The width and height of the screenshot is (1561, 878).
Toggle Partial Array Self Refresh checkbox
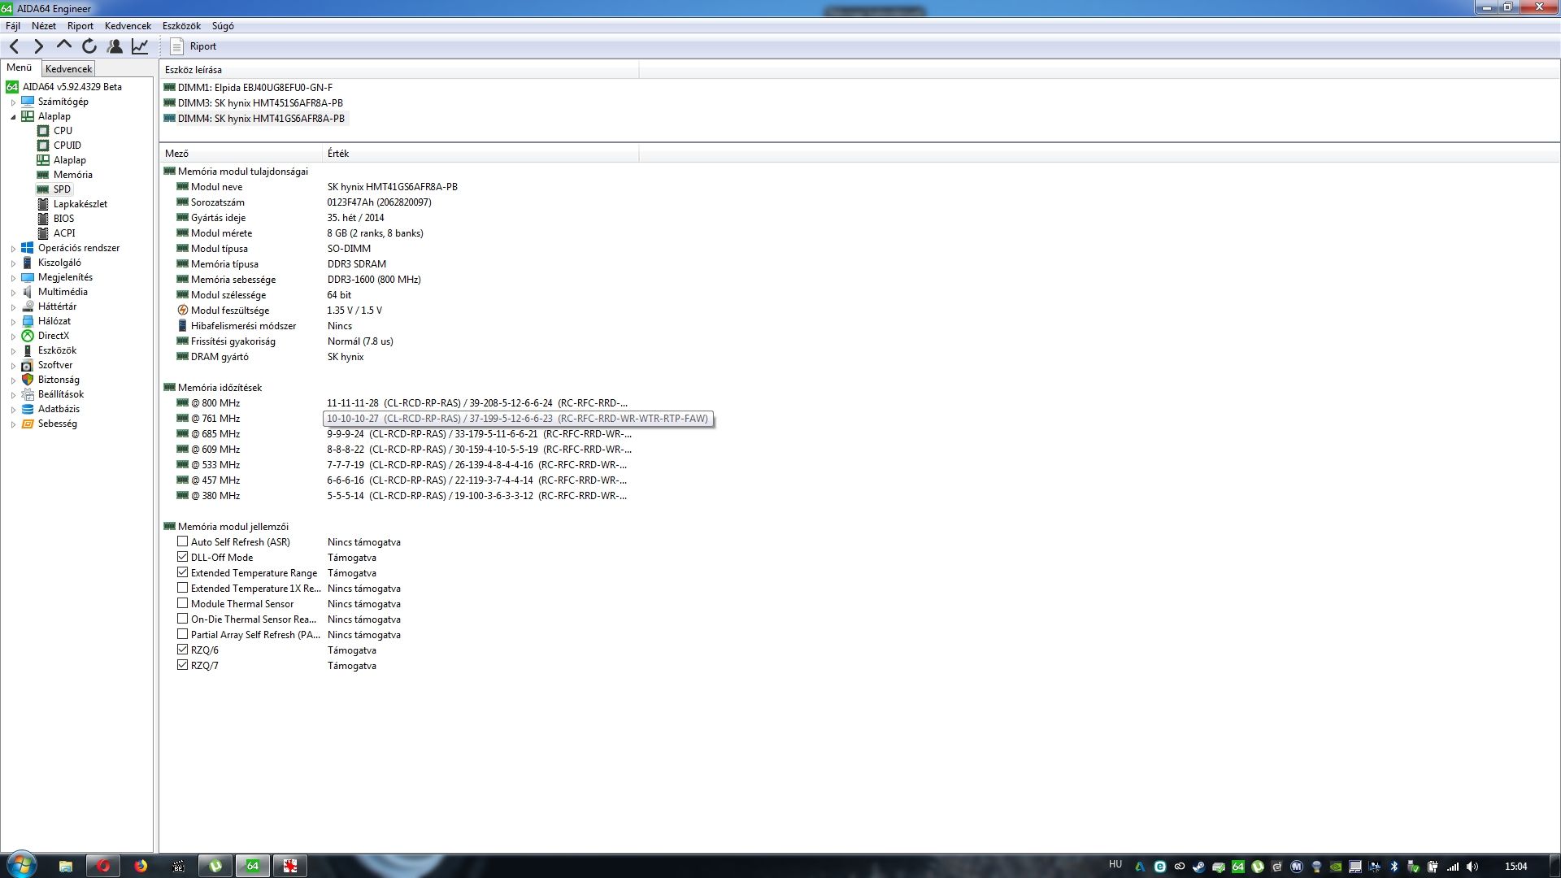point(182,633)
